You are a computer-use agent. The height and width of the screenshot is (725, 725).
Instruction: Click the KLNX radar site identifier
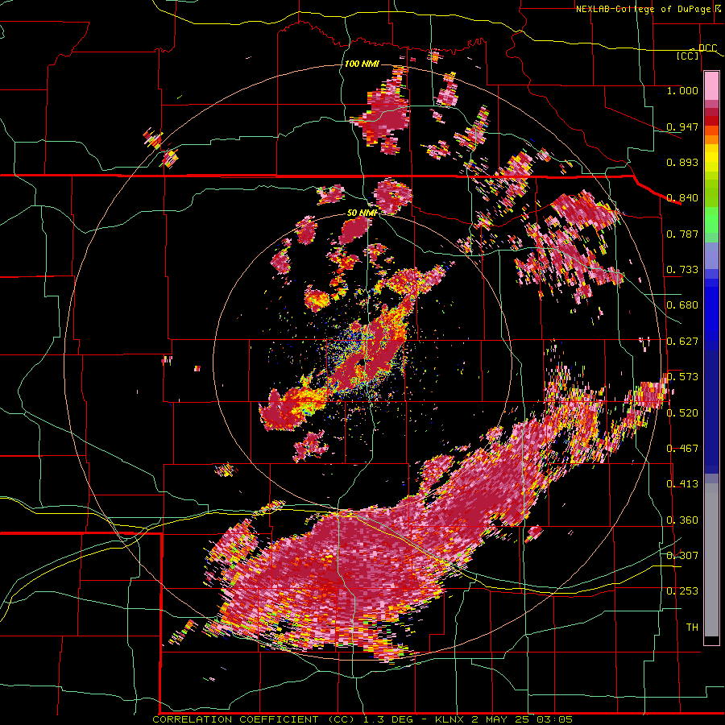click(x=451, y=719)
